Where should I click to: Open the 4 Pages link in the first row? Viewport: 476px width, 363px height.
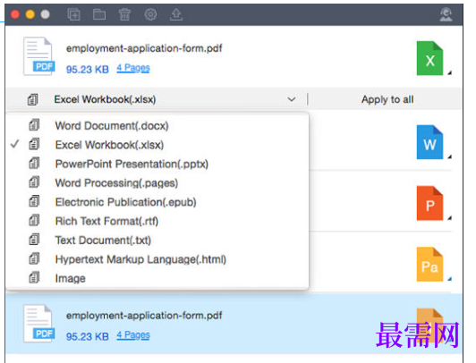point(133,68)
